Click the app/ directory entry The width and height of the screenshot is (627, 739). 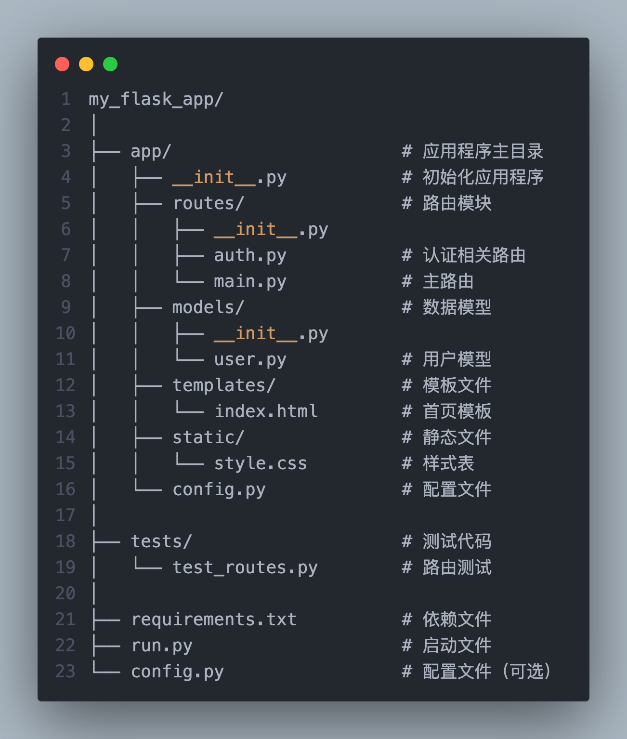[x=151, y=151]
